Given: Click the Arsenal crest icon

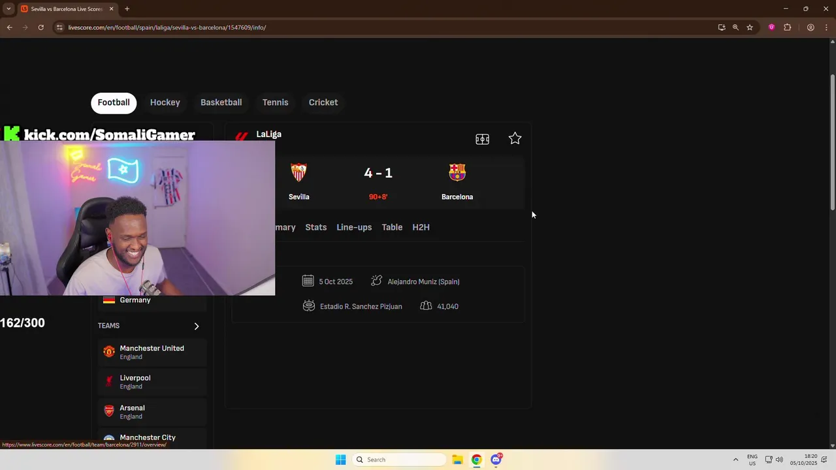Looking at the screenshot, I should click(109, 411).
